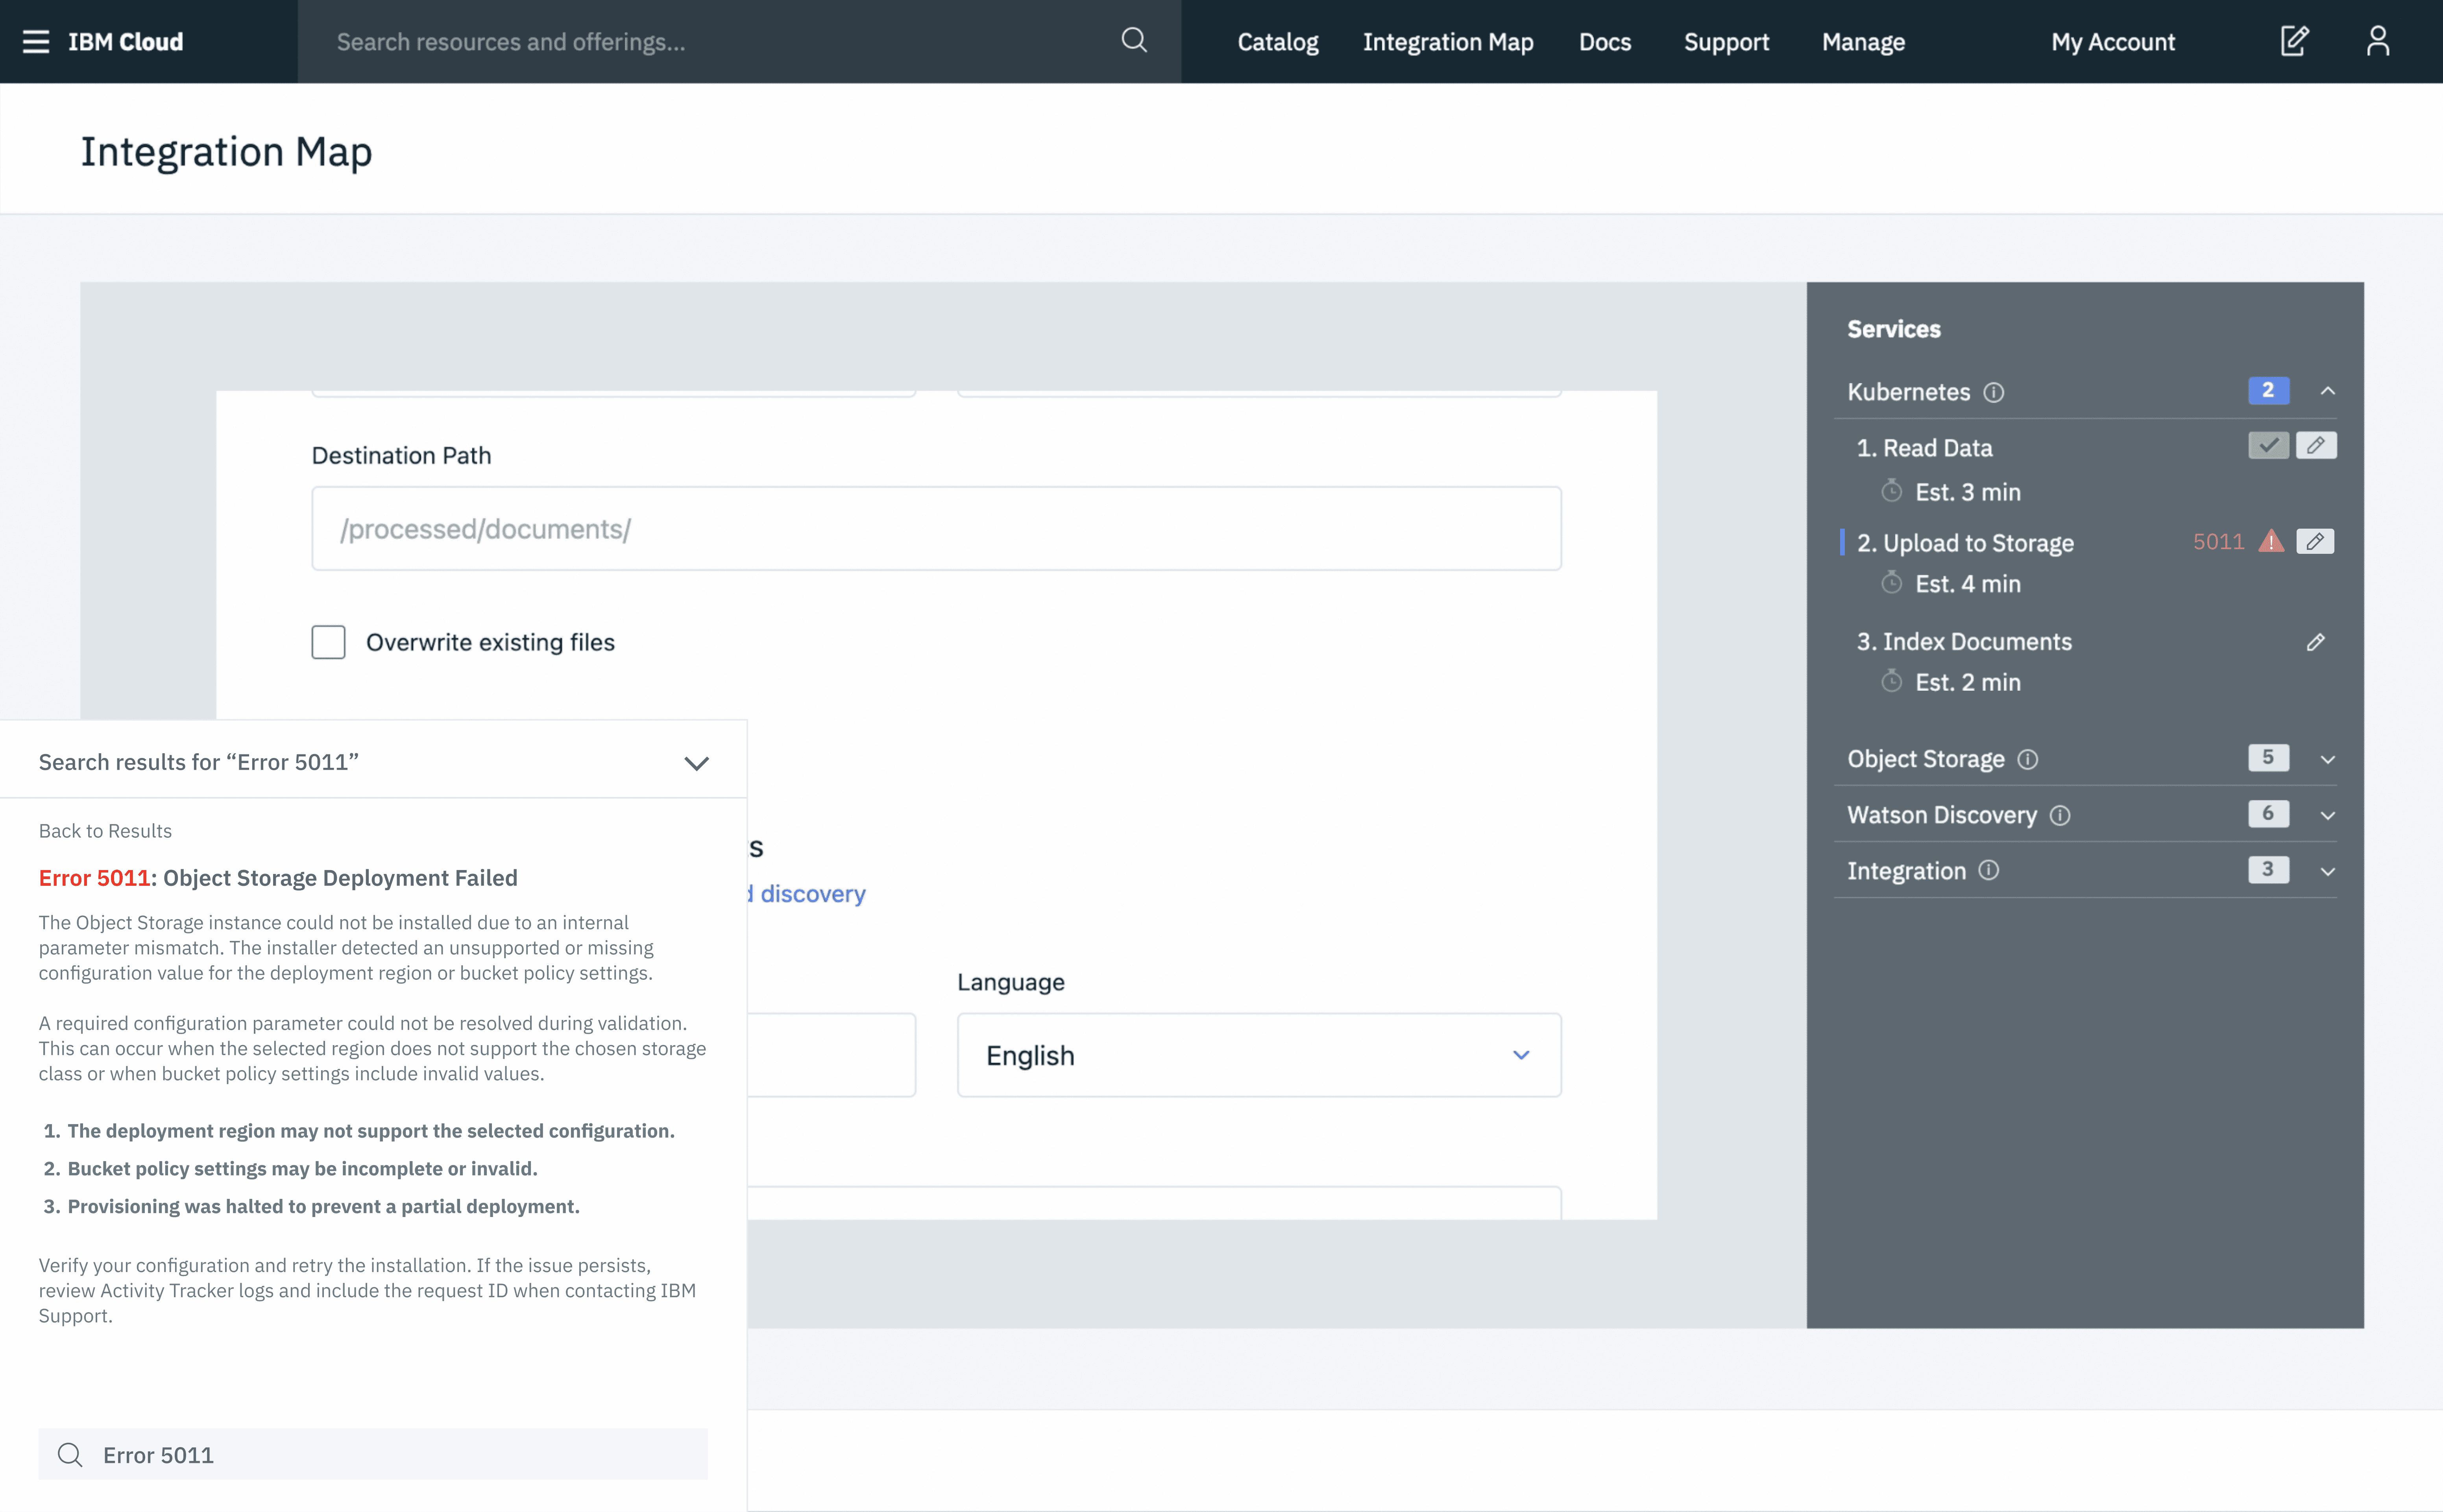Click the Read Data completed checkmark
The height and width of the screenshot is (1512, 2443).
2268,446
